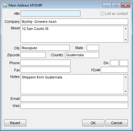This screenshot has height=131, width=133.
Task: Edit the Company field Myship Growers Assn
Action: click(x=74, y=22)
